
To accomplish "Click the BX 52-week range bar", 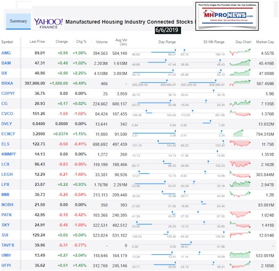I will [203, 73].
